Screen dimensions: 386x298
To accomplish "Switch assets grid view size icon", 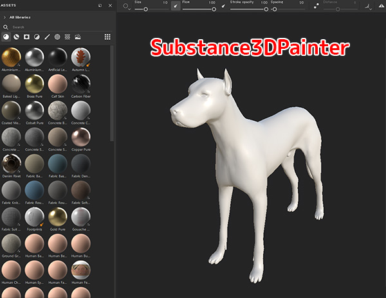I will click(107, 37).
